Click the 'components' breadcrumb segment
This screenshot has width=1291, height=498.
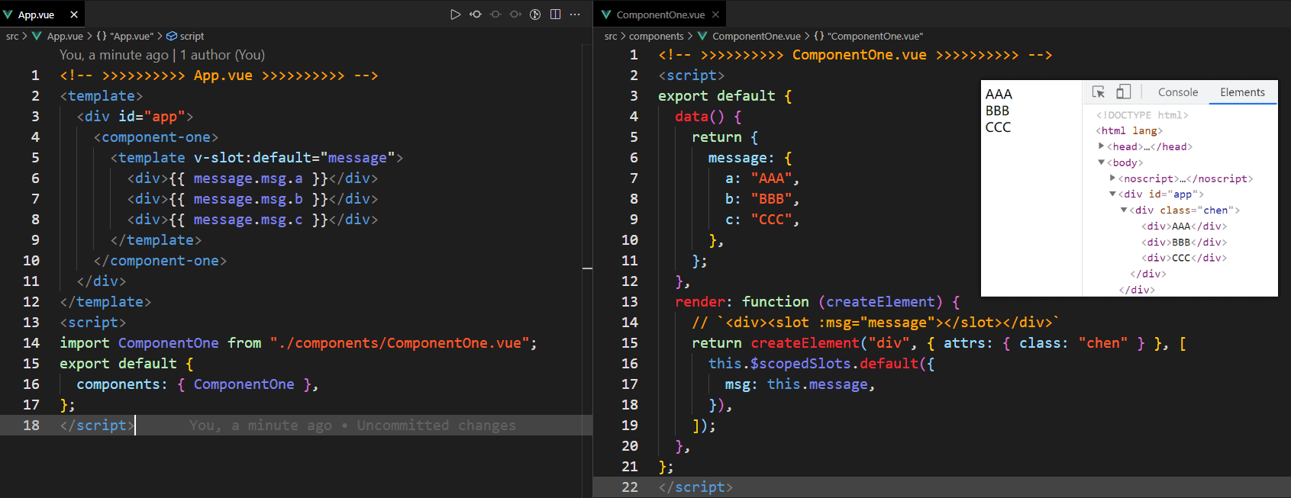click(656, 36)
